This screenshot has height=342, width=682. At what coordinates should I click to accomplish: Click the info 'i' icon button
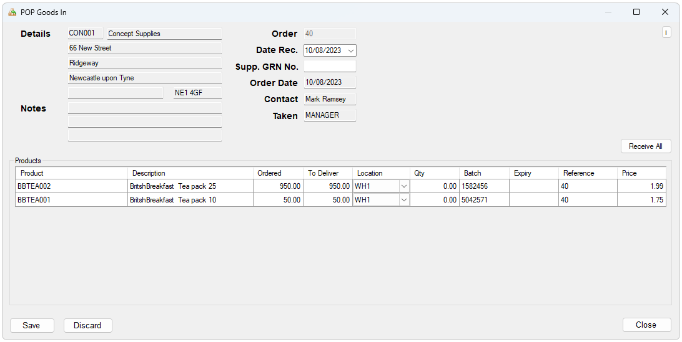666,33
